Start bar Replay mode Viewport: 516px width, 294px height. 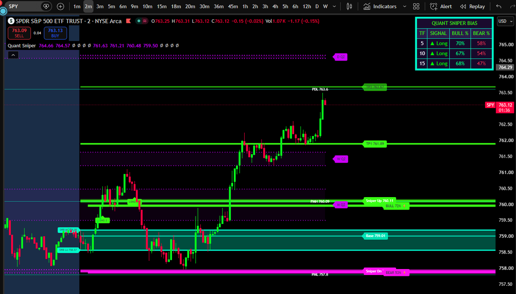472,6
